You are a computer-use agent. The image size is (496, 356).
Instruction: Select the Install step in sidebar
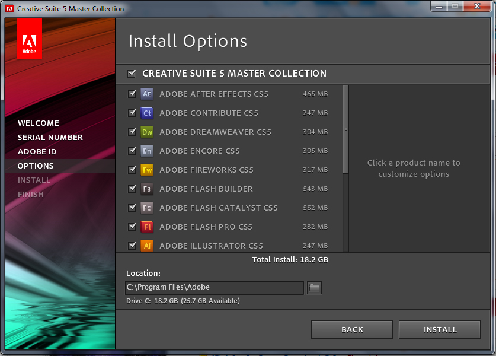pyautogui.click(x=34, y=180)
